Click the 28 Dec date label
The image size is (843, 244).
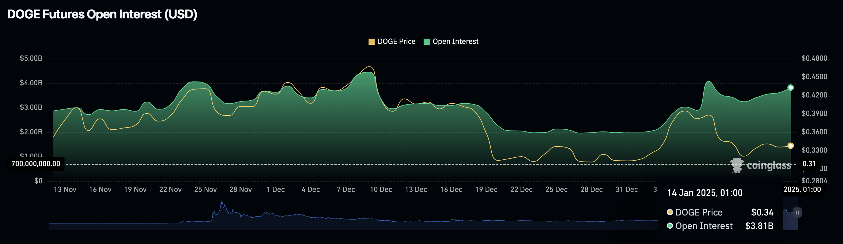click(x=592, y=190)
